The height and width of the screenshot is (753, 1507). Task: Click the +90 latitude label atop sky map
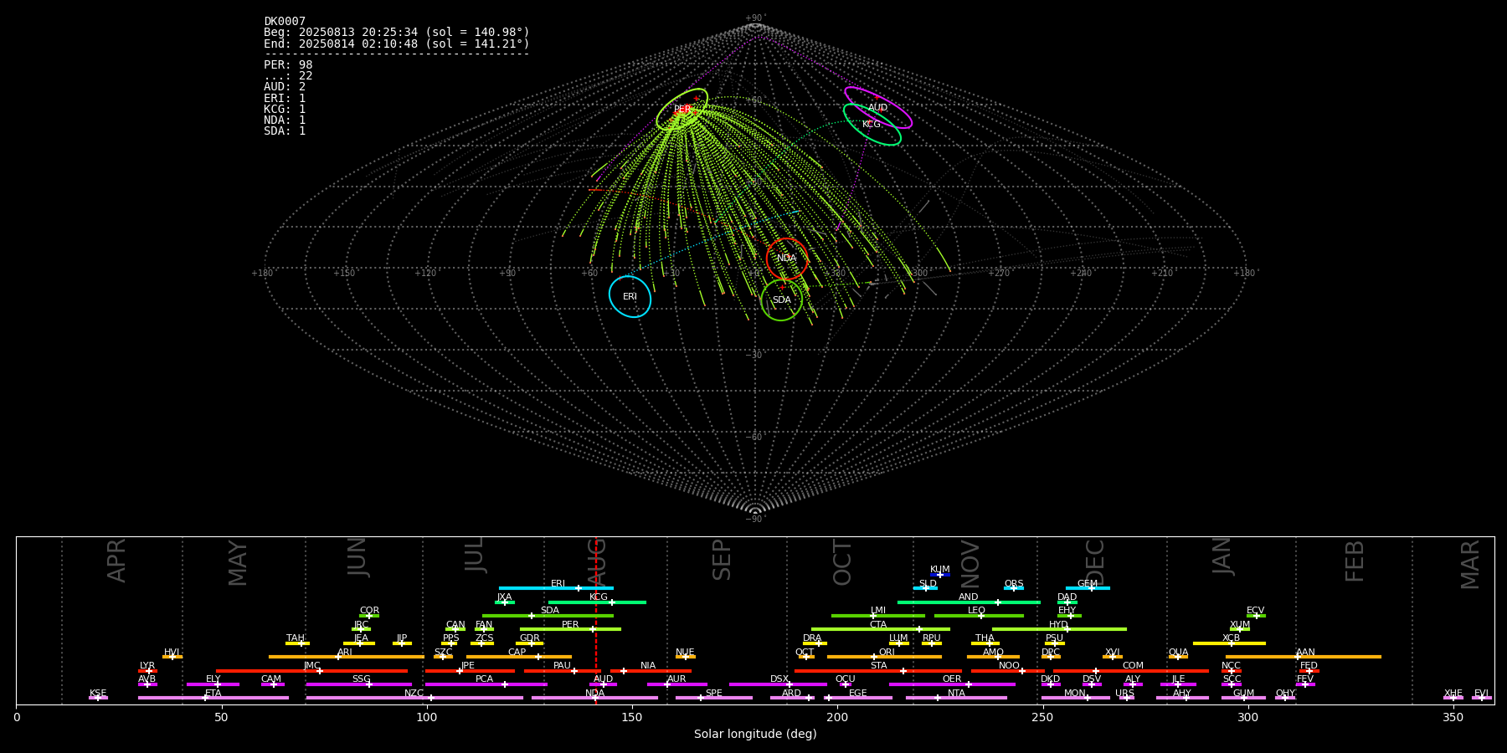coord(755,18)
